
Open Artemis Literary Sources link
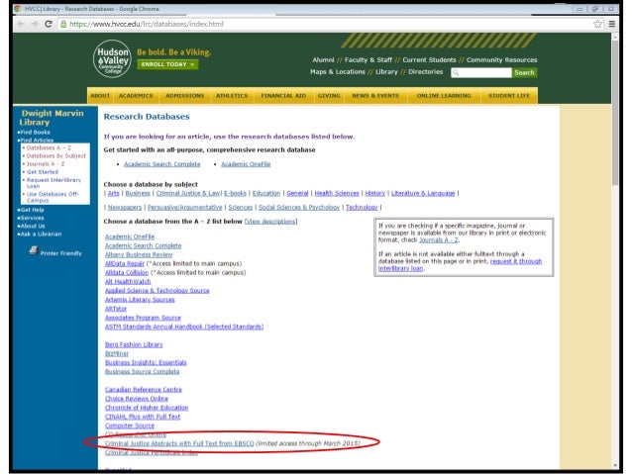pos(140,300)
